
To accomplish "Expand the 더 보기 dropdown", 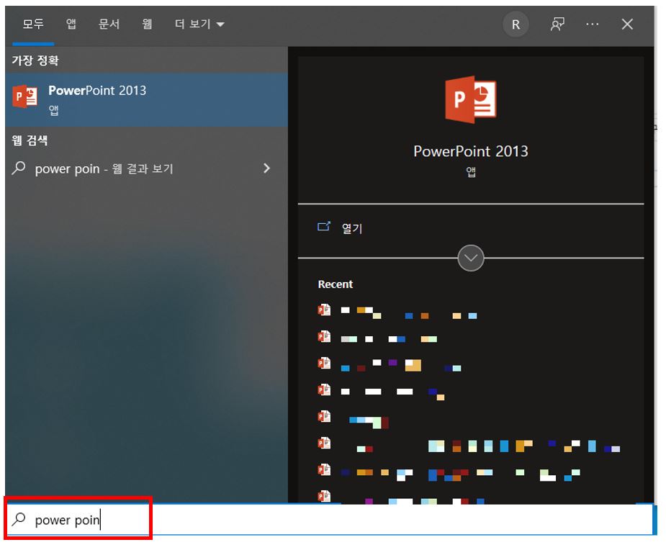I will point(199,24).
